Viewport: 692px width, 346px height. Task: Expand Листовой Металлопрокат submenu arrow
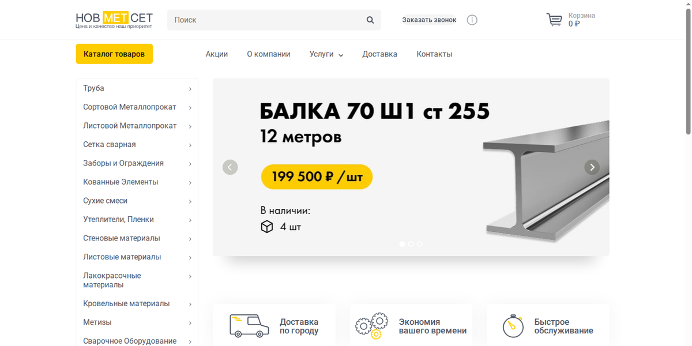pos(190,126)
